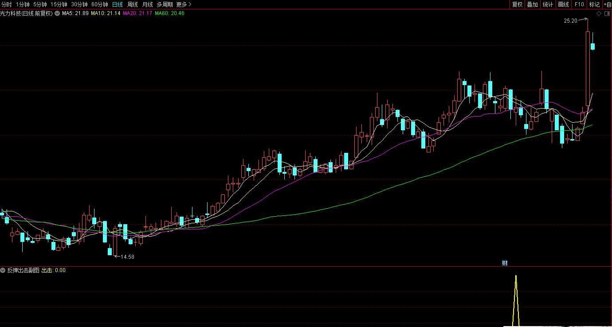Switch to the 分时 intraday tab
Screen dimensions: 612x327
(x=7, y=4)
